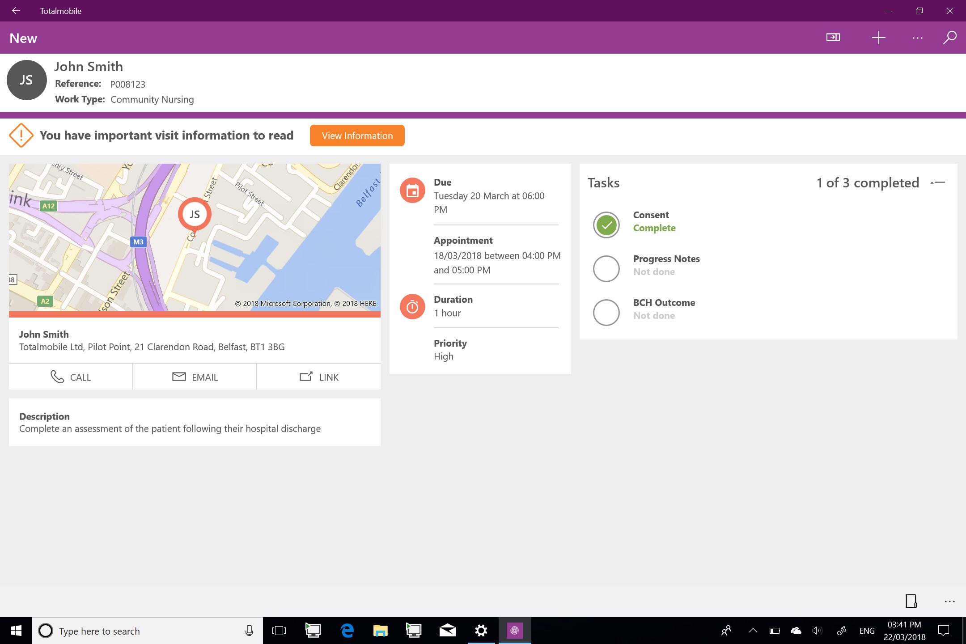This screenshot has width=966, height=644.
Task: Click the JS avatar circle in the header
Action: 26,80
